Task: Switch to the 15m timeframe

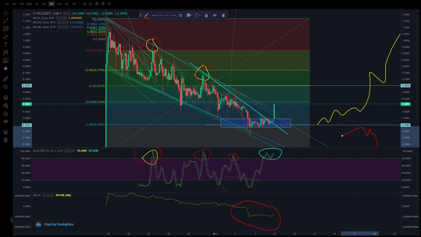Action: pyautogui.click(x=22, y=4)
